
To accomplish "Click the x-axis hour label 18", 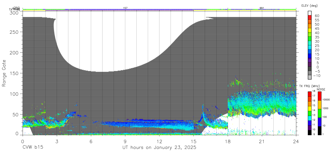I will [228, 141].
